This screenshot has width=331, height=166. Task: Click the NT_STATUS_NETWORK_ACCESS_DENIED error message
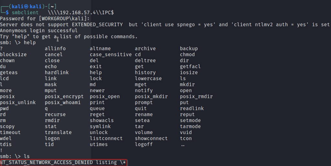point(47,162)
